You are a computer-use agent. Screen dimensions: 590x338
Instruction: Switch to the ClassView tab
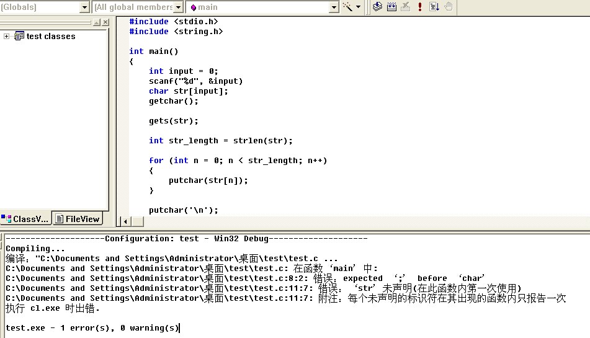[x=25, y=219]
